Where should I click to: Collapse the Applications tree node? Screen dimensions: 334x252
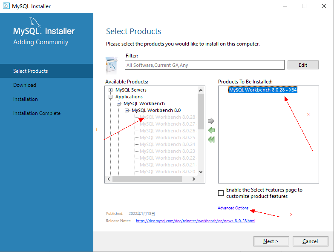tap(110, 97)
